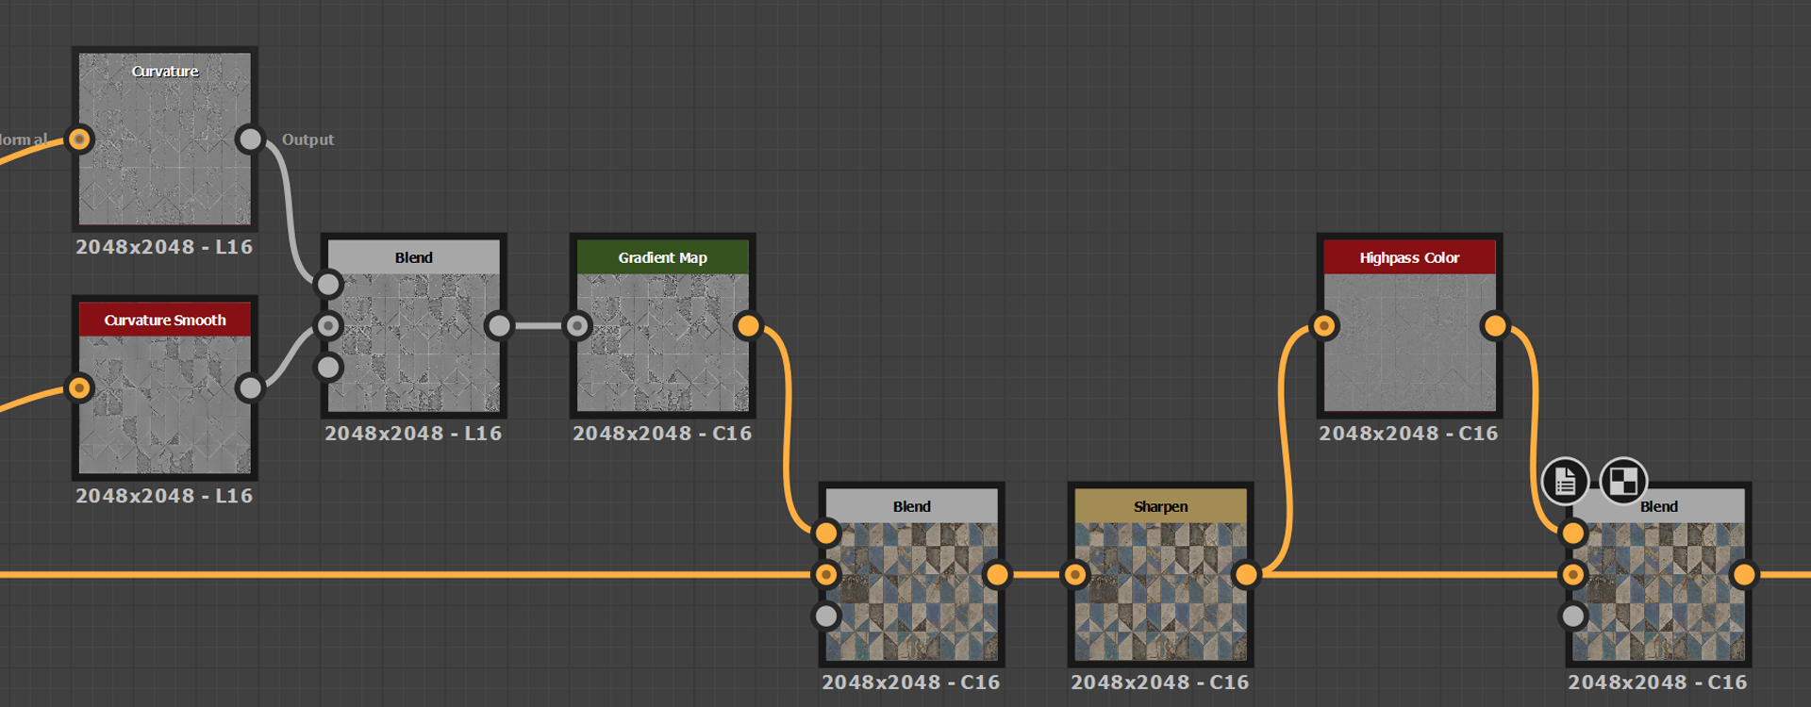
Task: Click the "Output" label beside the Curvature node
Action: 307,140
